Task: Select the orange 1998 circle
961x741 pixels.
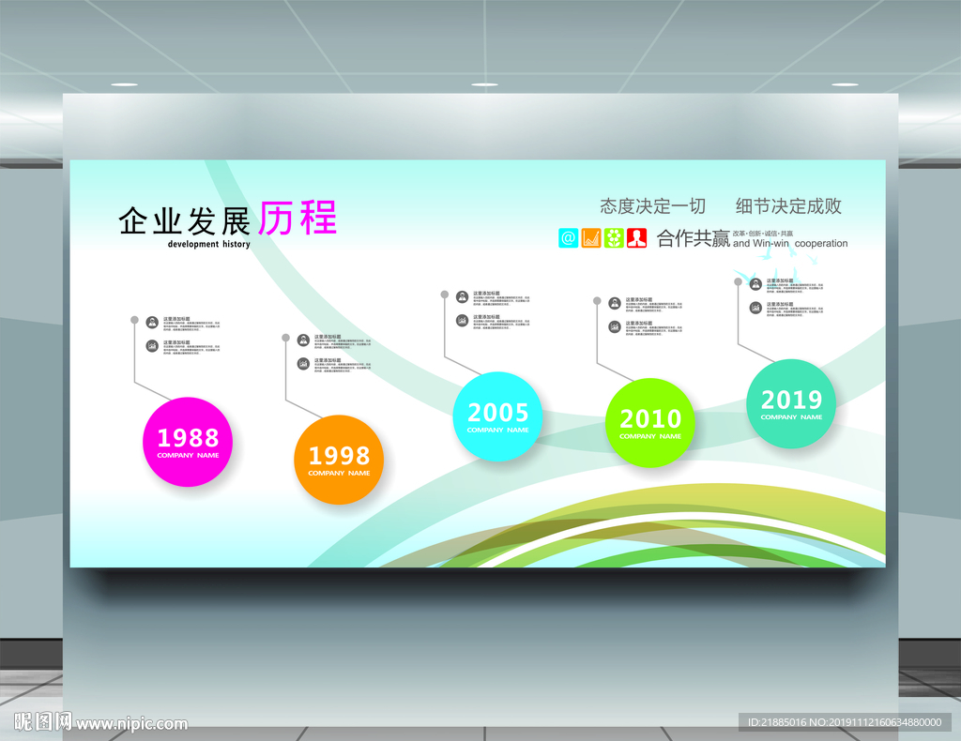Action: [339, 460]
